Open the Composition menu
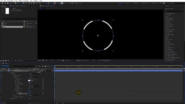Image resolution: width=185 pixels, height=104 pixels. 10,1
